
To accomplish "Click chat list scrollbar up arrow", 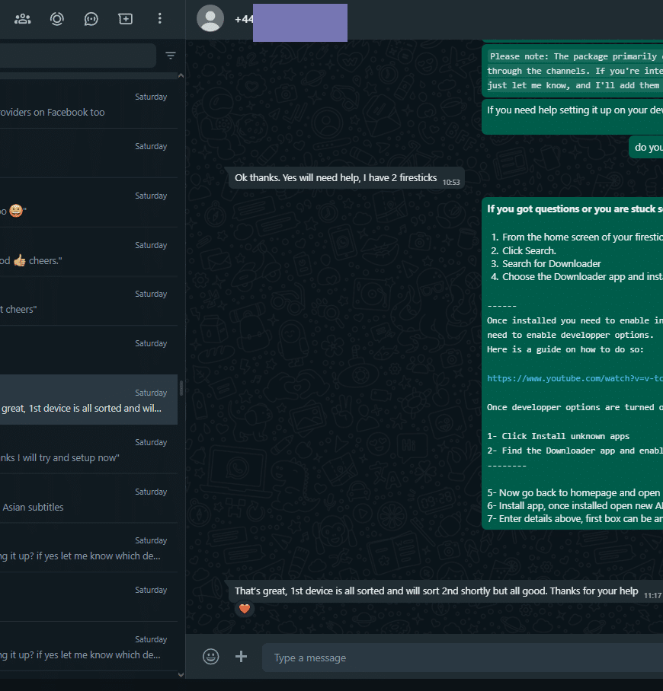I will pos(181,75).
